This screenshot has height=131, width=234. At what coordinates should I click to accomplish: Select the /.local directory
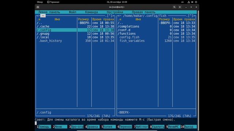coord(75,37)
